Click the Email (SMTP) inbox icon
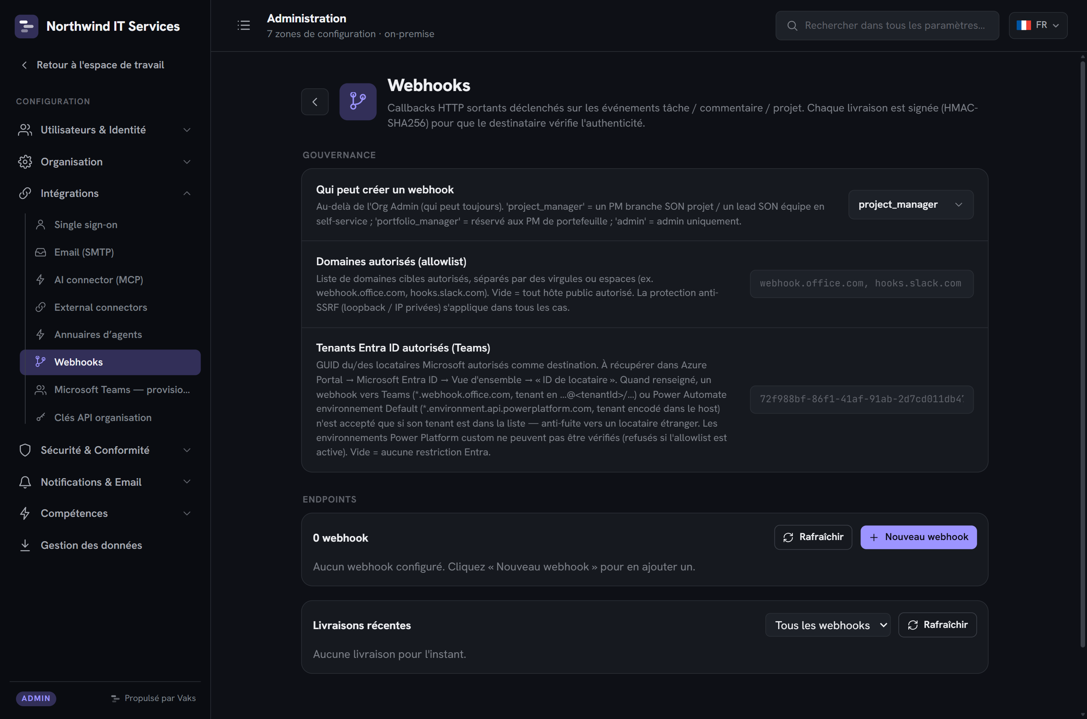Viewport: 1087px width, 719px height. pos(40,252)
